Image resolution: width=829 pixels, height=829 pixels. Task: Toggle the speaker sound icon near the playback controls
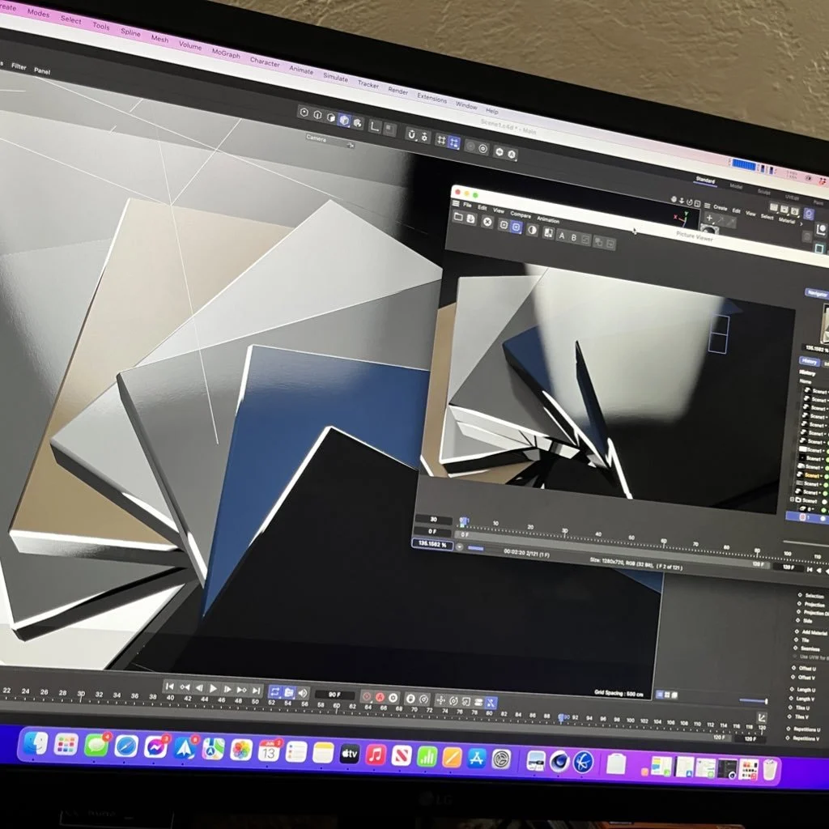[303, 693]
